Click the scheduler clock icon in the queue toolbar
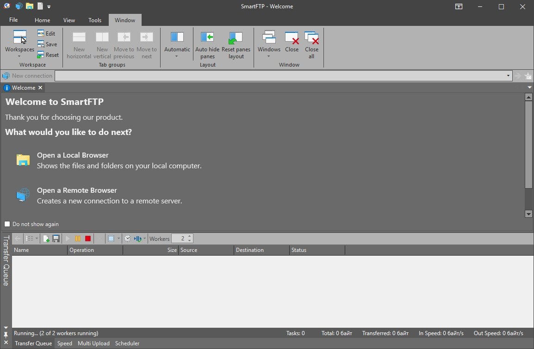The width and height of the screenshot is (534, 349). (128, 239)
